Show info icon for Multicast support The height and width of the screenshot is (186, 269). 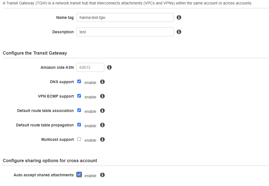pyautogui.click(x=102, y=139)
